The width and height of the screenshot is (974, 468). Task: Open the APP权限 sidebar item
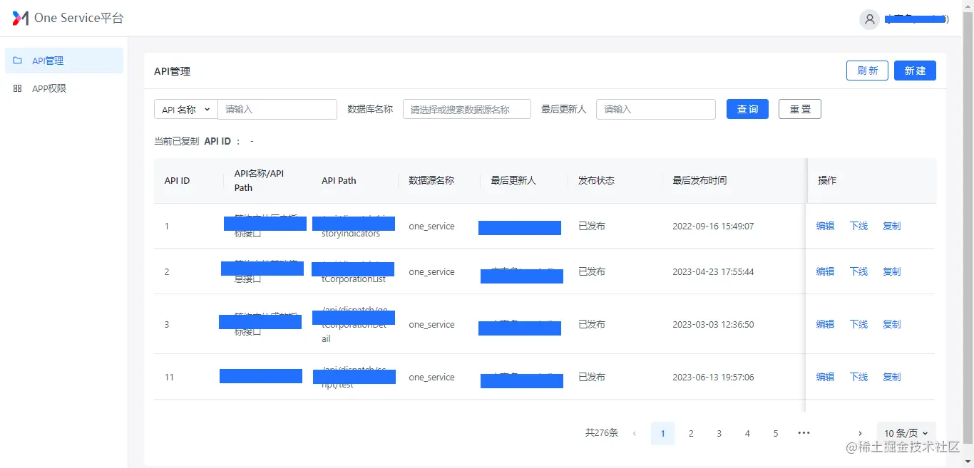coord(64,88)
